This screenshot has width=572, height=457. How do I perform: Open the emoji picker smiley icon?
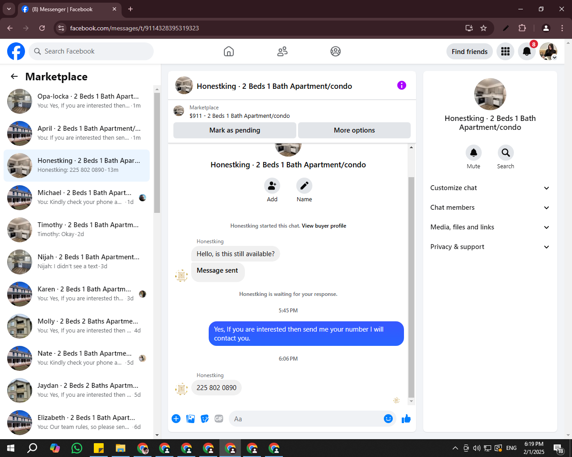click(x=388, y=419)
